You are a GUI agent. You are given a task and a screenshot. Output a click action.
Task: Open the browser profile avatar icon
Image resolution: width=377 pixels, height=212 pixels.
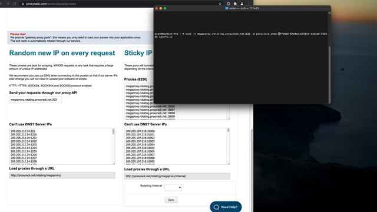pos(242,4)
